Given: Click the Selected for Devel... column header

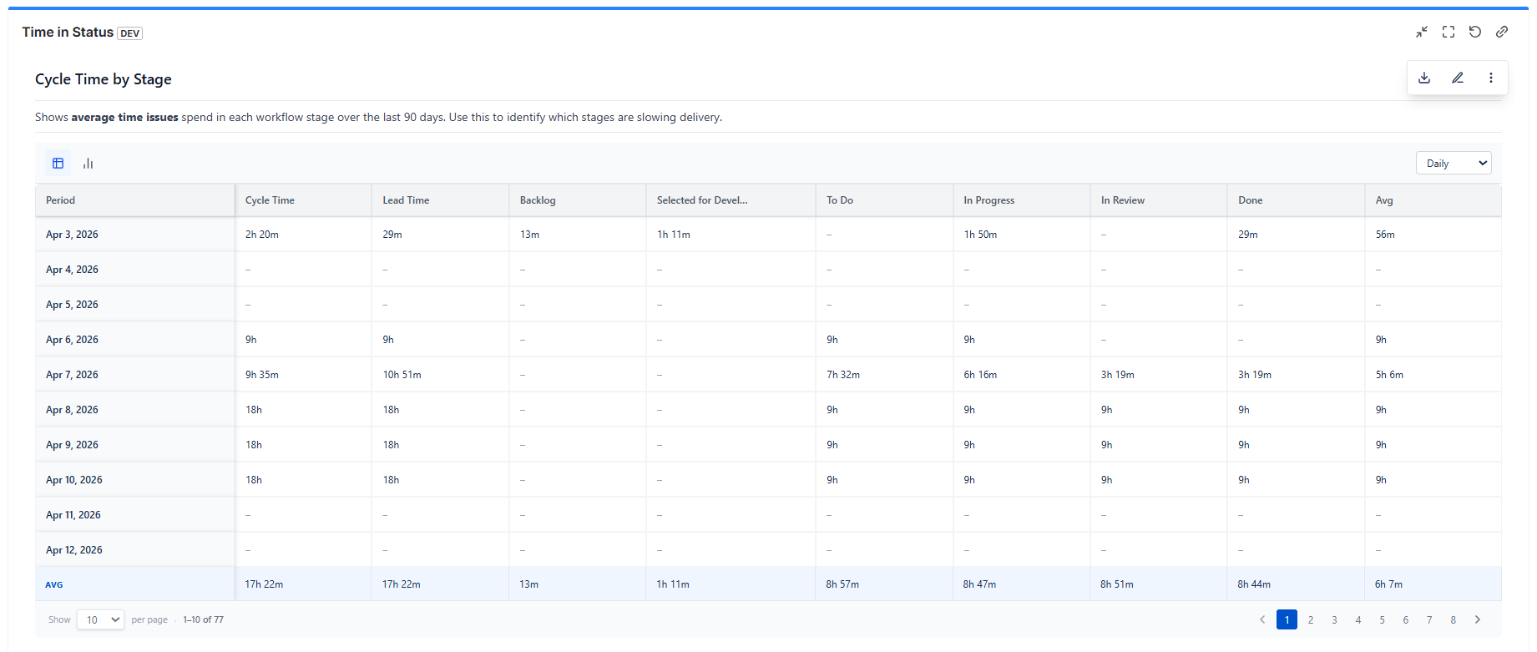Looking at the screenshot, I should tap(731, 200).
